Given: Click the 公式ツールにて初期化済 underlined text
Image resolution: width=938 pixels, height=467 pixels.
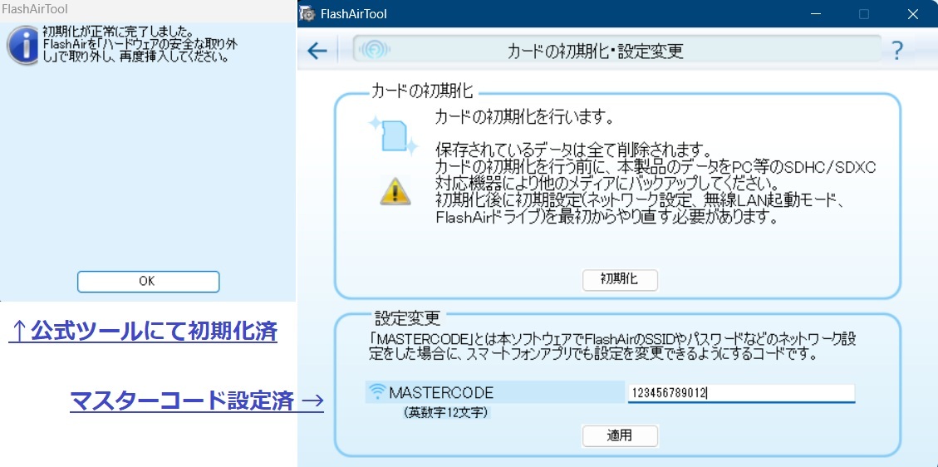Looking at the screenshot, I should (x=142, y=331).
